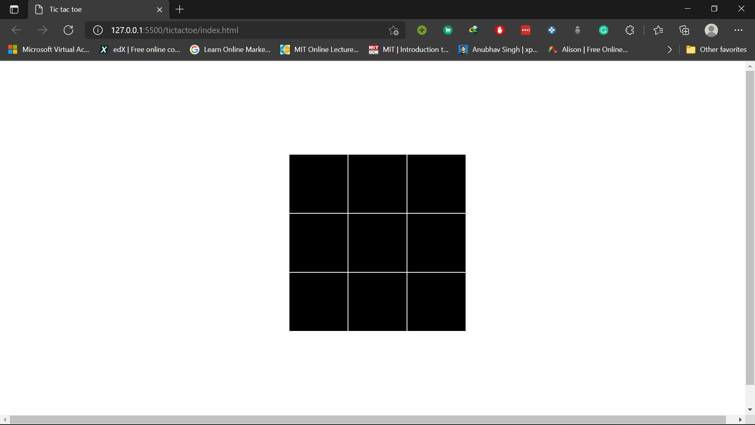This screenshot has height=425, width=755.
Task: Open Settings and more ellipsis menu
Action: click(738, 30)
